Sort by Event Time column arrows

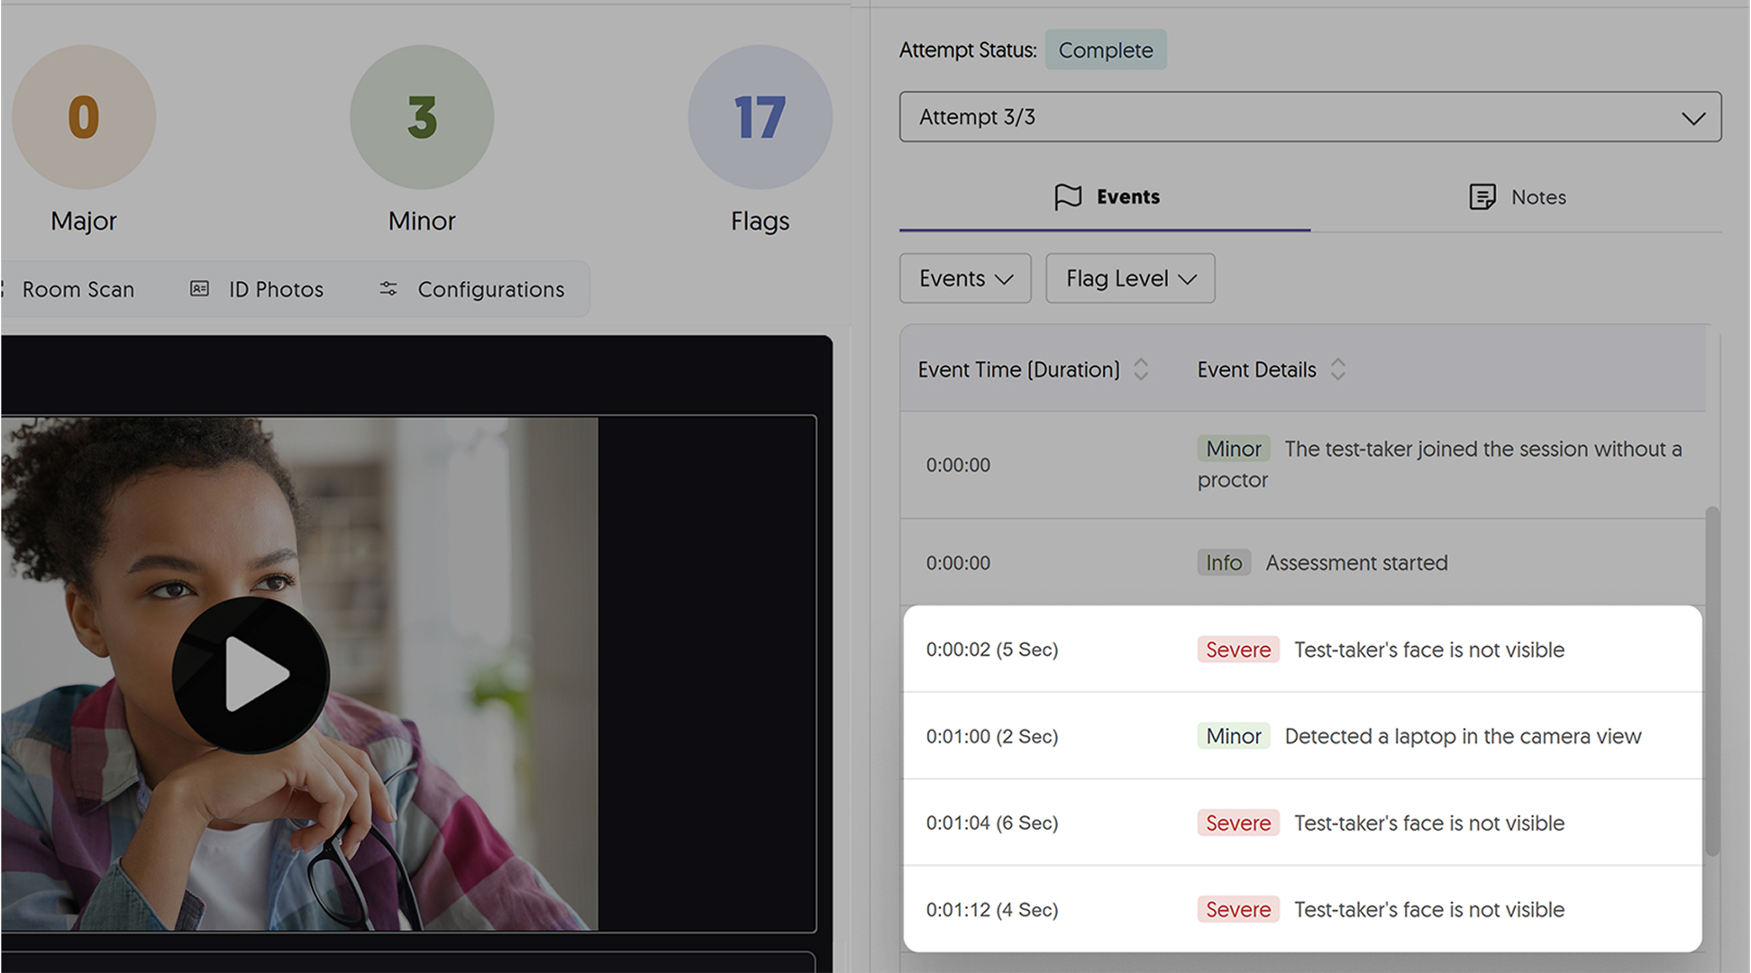click(x=1141, y=369)
